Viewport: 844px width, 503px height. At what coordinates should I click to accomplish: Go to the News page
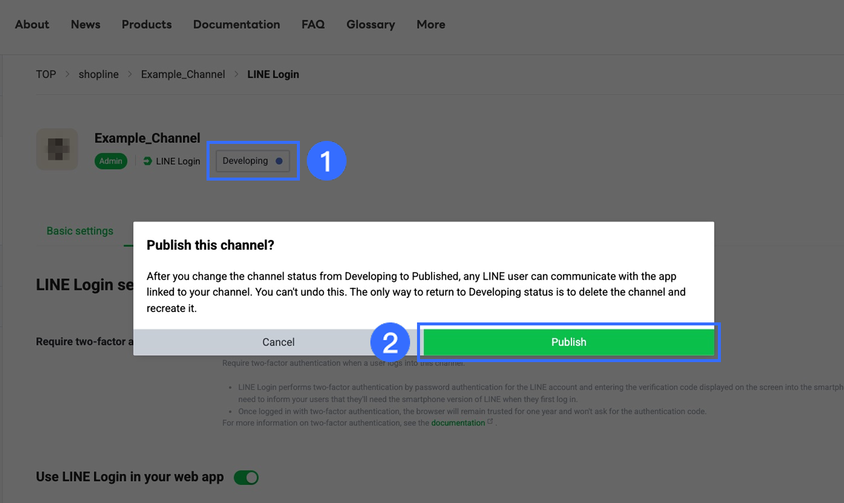click(x=85, y=24)
